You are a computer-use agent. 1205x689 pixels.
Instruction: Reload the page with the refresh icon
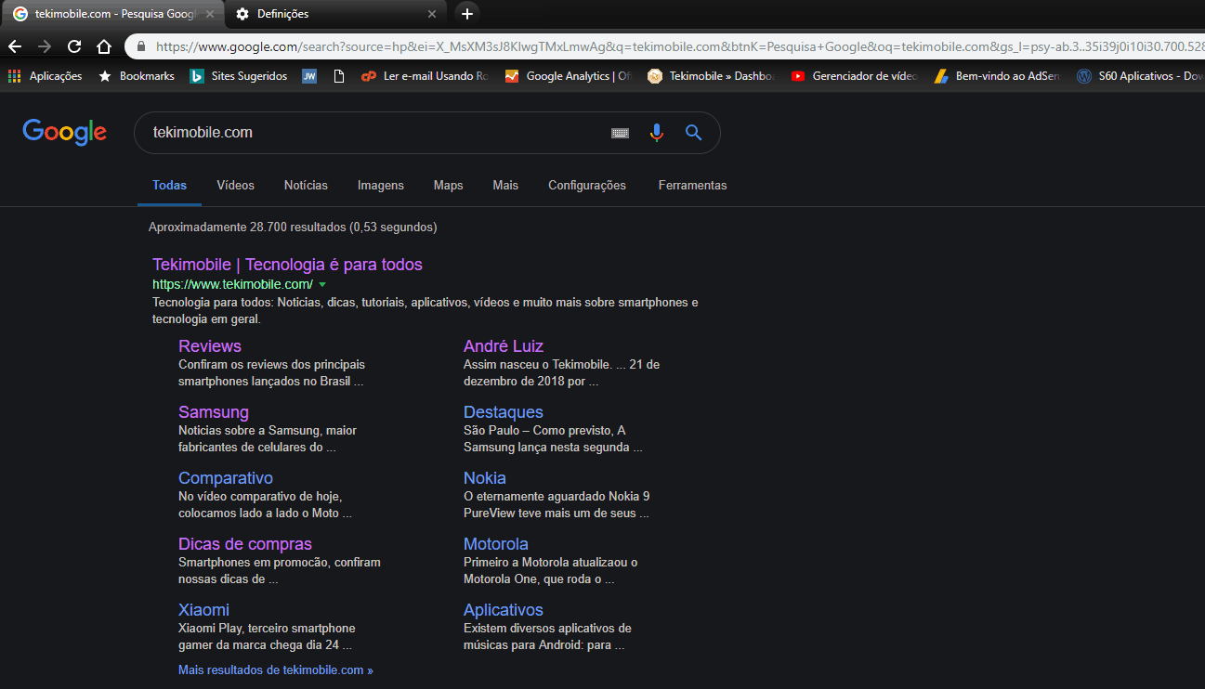(74, 45)
